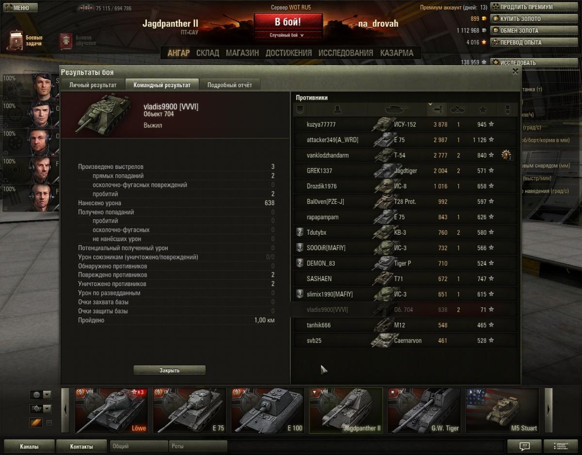Click carousel right arrow
Image resolution: width=582 pixels, height=455 pixels.
pyautogui.click(x=549, y=409)
